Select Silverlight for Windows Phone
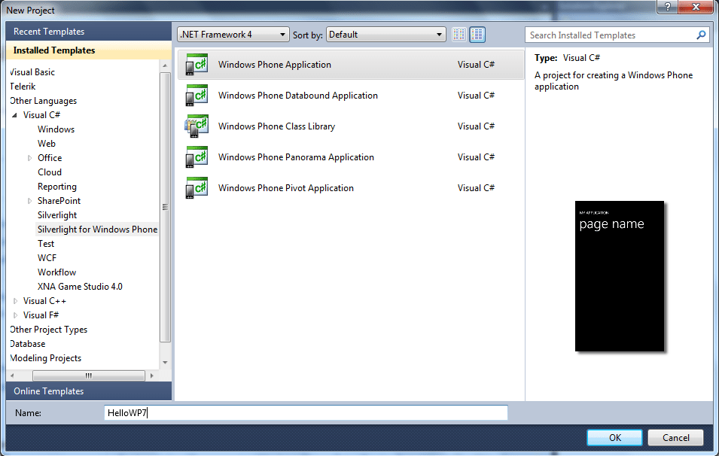 click(97, 230)
